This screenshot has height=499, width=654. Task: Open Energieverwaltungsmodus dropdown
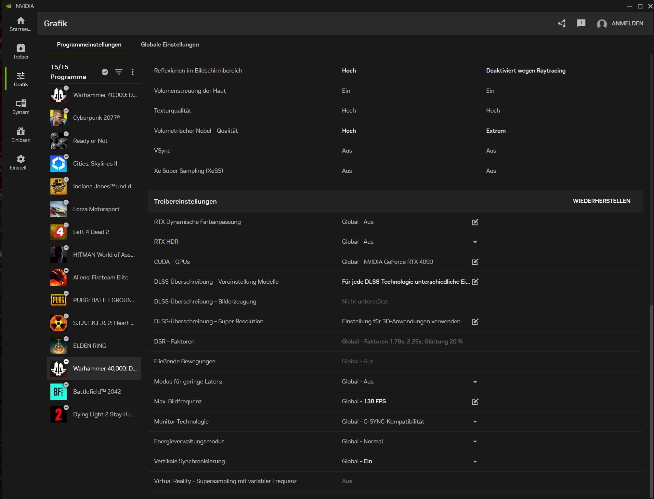[475, 442]
